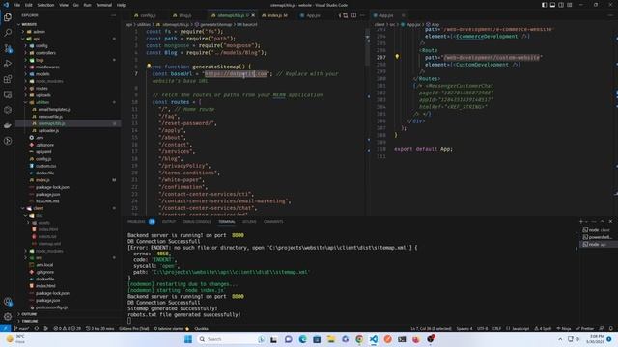Viewport: 618px width, 347px height.
Task: Open Google Chrome from the taskbar
Action: [359, 339]
